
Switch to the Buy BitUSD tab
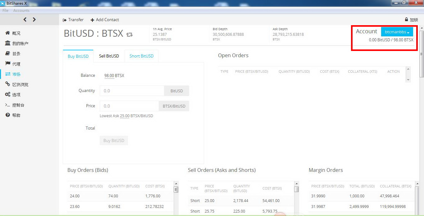78,56
